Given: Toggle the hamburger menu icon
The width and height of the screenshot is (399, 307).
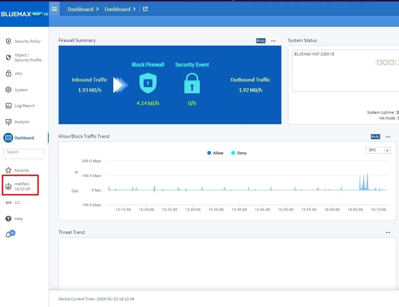Looking at the screenshot, I should pyautogui.click(x=54, y=9).
